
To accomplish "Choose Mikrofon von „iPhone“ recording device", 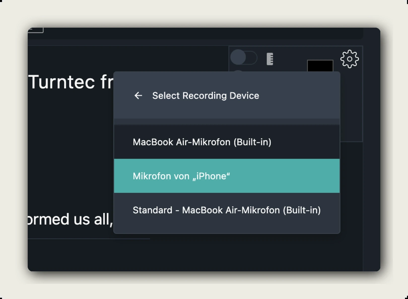I will tap(227, 176).
